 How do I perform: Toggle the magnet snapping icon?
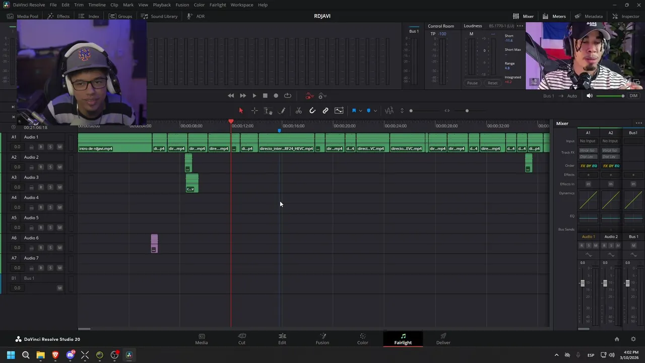tap(312, 110)
